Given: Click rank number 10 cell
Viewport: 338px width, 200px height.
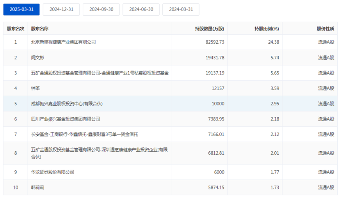Looking at the screenshot, I should (x=16, y=188).
